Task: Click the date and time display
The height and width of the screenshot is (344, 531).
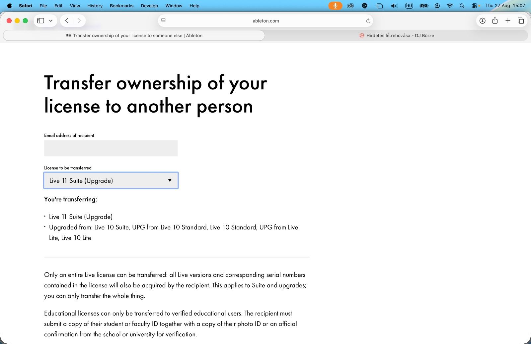Action: pos(505,6)
